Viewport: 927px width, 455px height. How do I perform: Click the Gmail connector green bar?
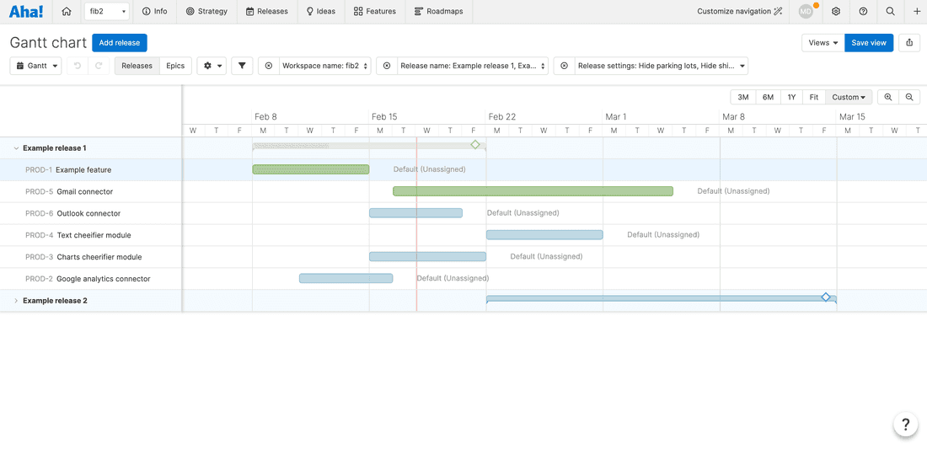(533, 191)
